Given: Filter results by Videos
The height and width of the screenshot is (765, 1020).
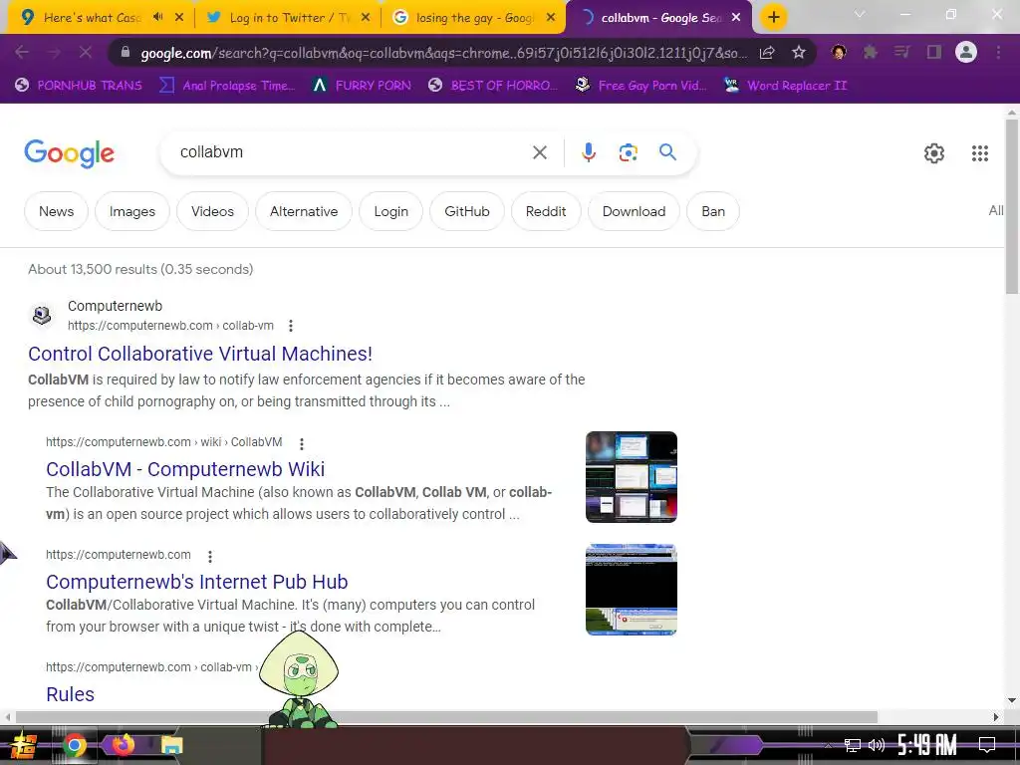Looking at the screenshot, I should (x=212, y=211).
